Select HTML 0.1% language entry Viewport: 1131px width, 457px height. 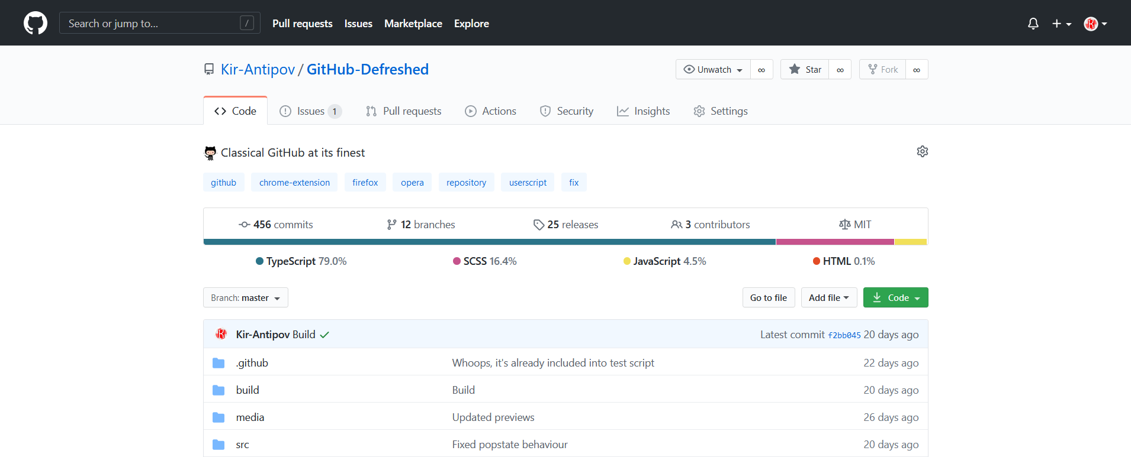(844, 261)
